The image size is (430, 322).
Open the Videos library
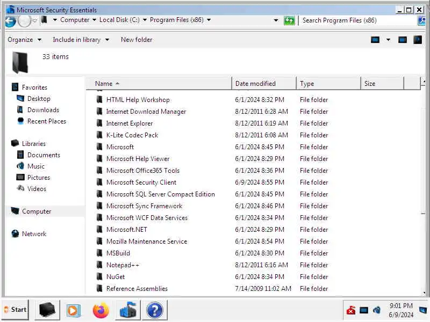point(37,189)
